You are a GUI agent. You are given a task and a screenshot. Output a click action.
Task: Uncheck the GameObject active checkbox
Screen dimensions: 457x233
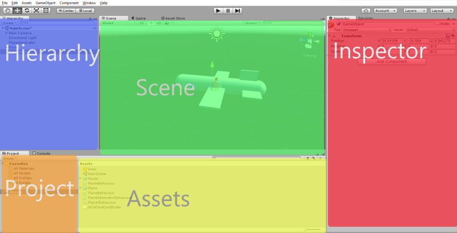click(338, 24)
